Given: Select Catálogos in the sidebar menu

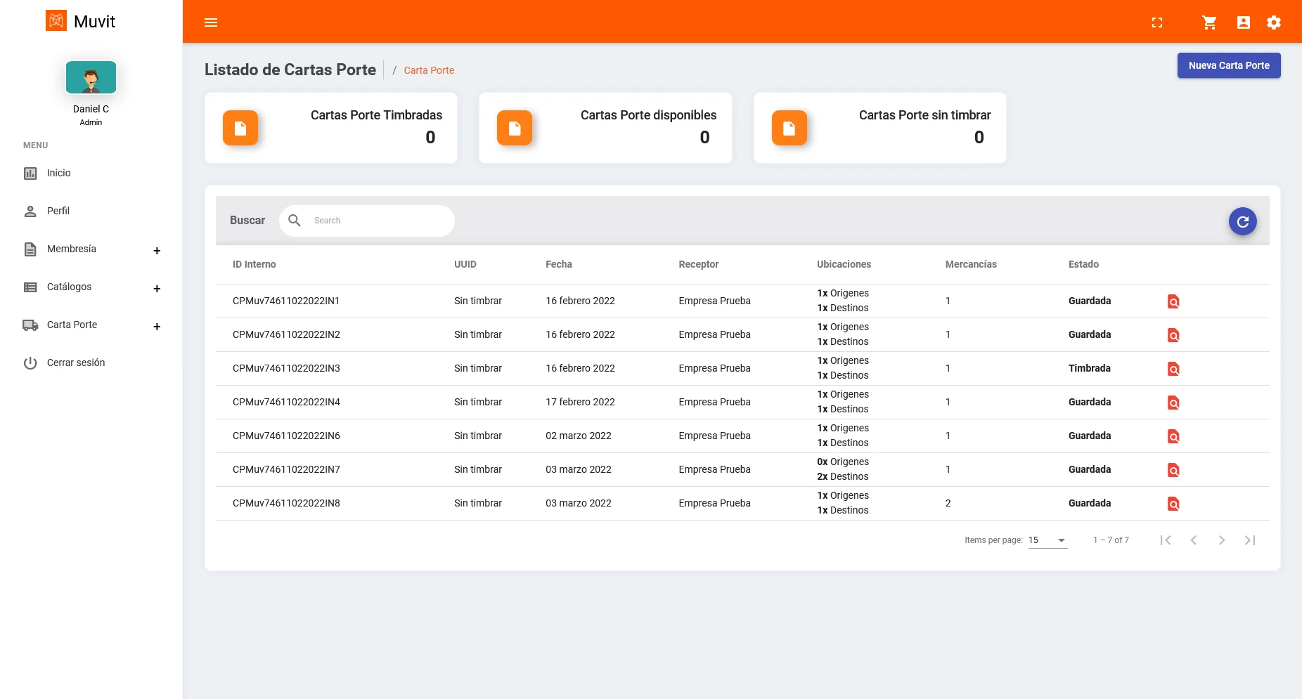Looking at the screenshot, I should (70, 287).
